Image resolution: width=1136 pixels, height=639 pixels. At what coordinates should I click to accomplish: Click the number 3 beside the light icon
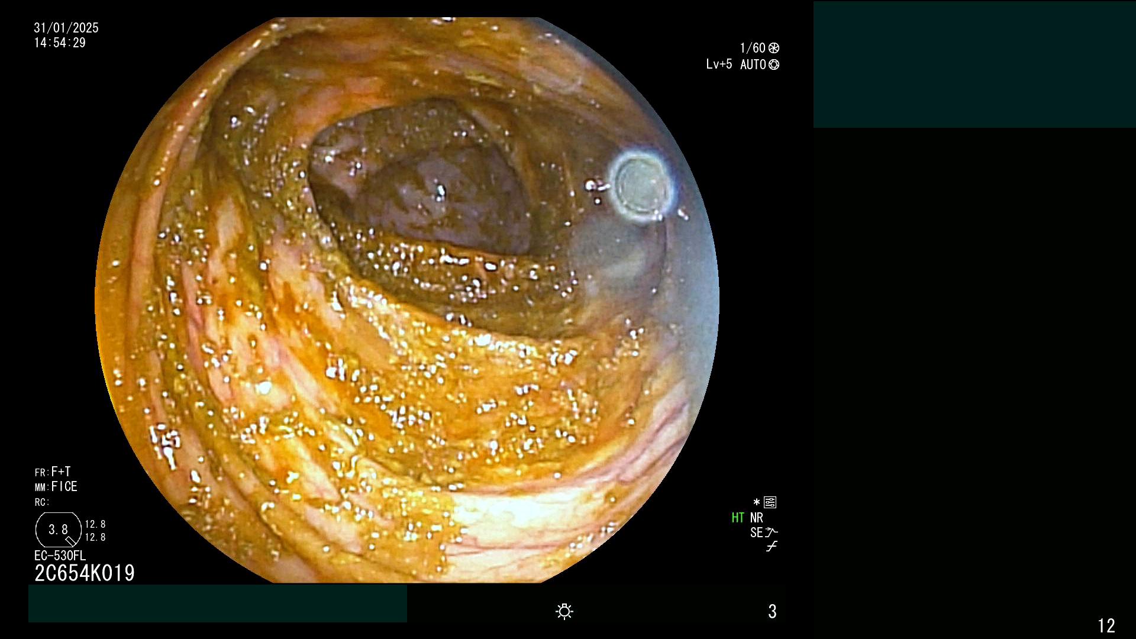772,611
